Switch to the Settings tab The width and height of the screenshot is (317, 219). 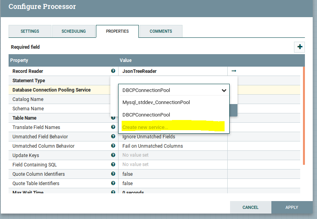pos(30,32)
